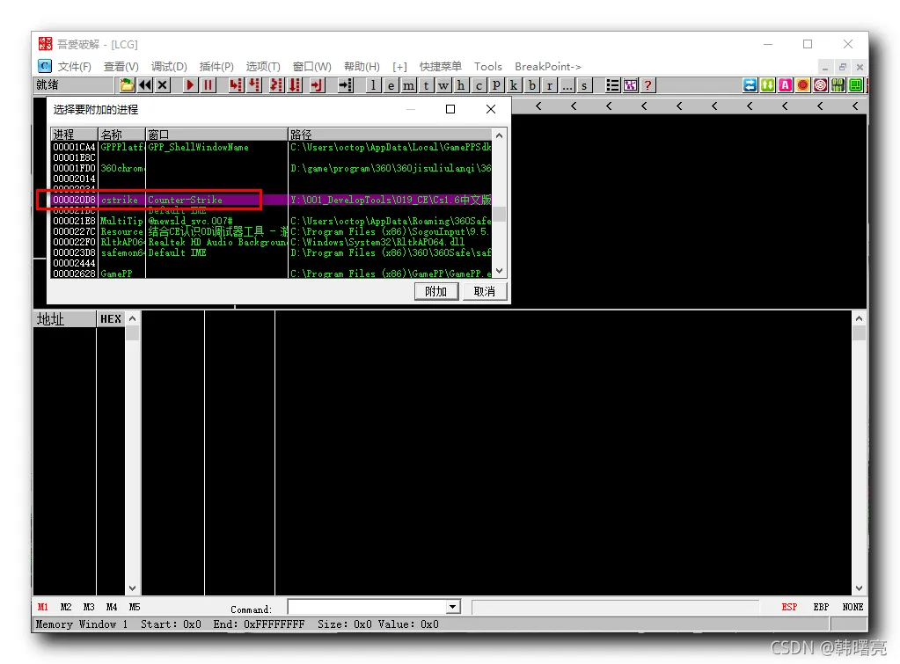This screenshot has width=900, height=664.
Task: Open the 快捷菜单 menu
Action: pos(440,67)
